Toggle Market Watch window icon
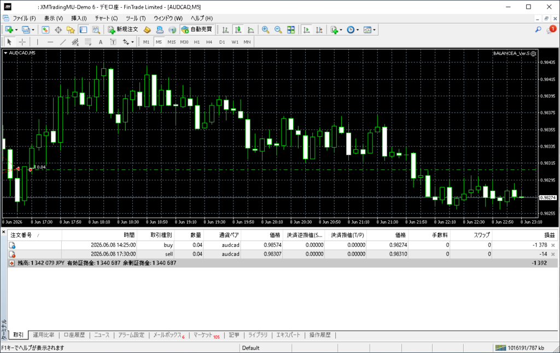 point(45,30)
